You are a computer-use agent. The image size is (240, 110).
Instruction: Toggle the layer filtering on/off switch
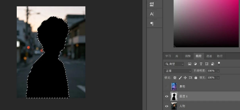point(219,64)
